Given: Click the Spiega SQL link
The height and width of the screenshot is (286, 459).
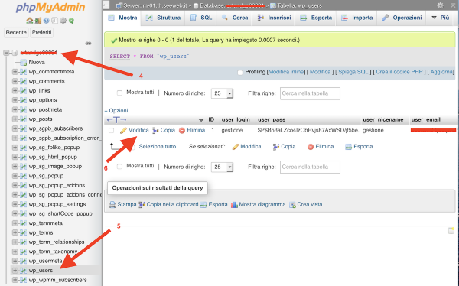Looking at the screenshot, I should tap(353, 72).
